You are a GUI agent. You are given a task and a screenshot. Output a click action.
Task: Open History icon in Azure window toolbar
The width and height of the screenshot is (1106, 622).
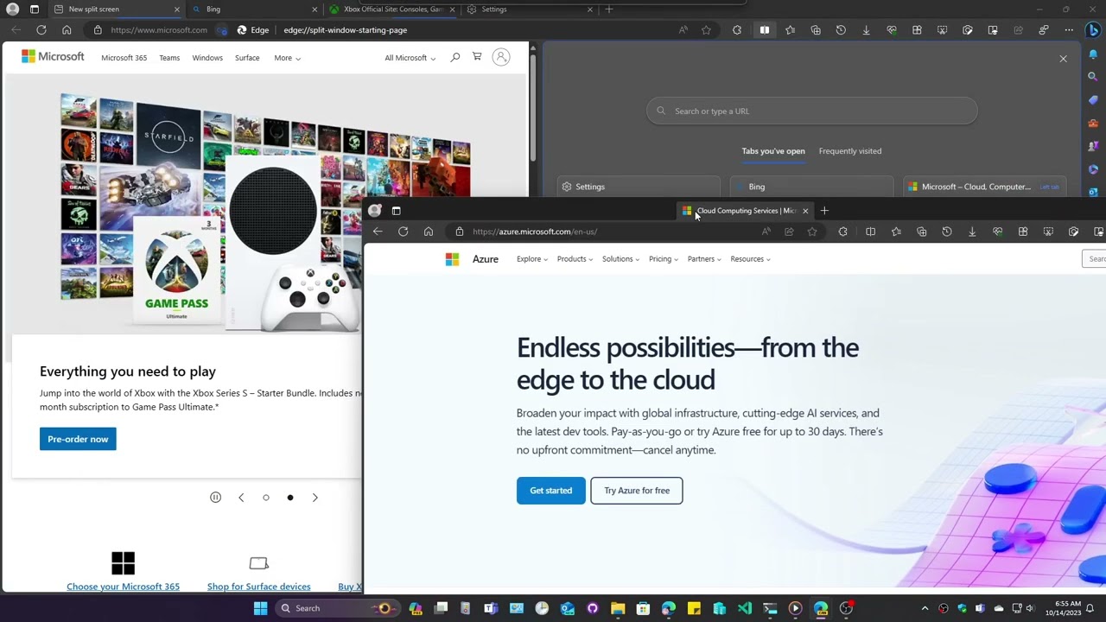pyautogui.click(x=947, y=232)
